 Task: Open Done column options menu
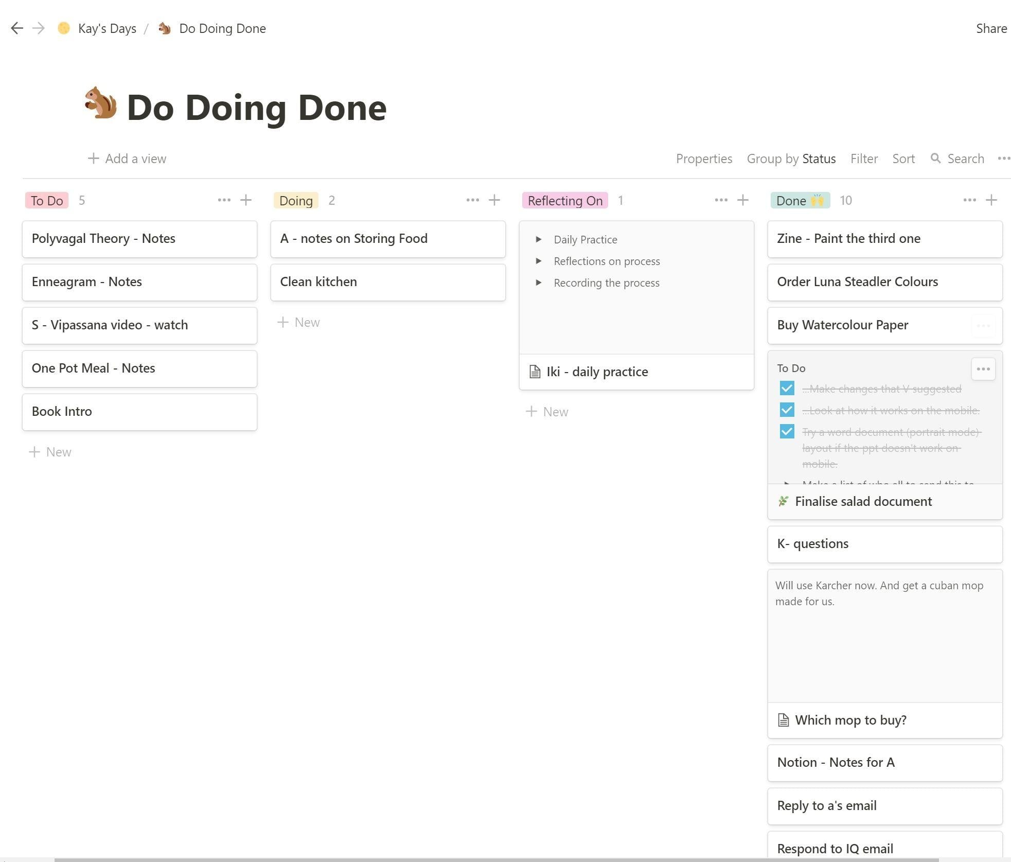969,200
